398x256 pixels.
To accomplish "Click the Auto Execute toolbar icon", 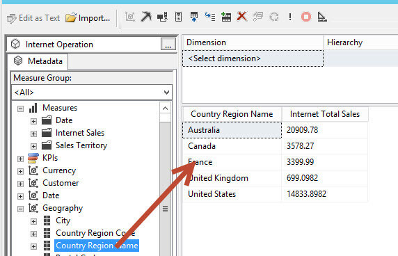I will point(210,17).
